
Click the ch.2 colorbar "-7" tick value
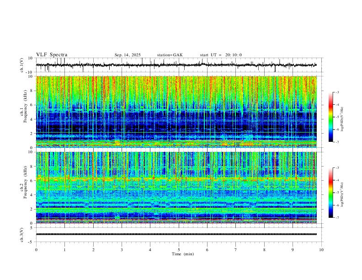click(337, 218)
